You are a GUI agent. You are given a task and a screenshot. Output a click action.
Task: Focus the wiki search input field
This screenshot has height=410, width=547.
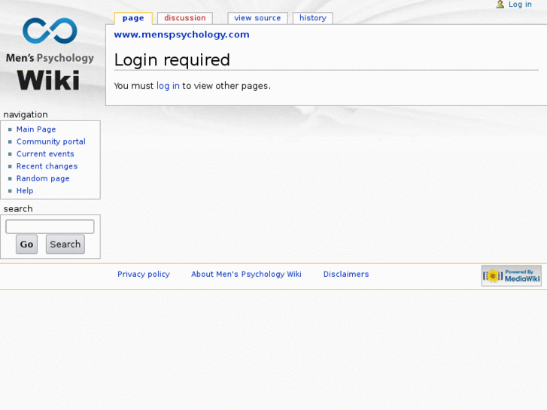[x=50, y=226]
